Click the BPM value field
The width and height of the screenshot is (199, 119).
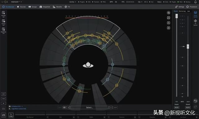pos(116,2)
